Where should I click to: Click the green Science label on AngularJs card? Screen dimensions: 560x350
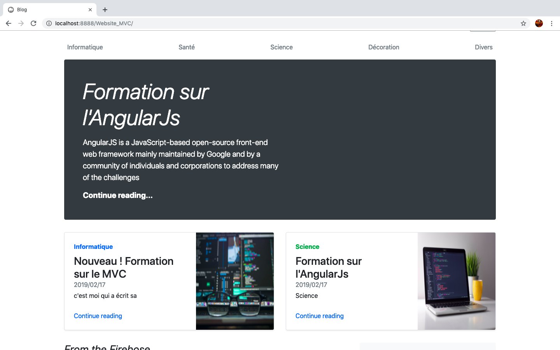(x=307, y=247)
